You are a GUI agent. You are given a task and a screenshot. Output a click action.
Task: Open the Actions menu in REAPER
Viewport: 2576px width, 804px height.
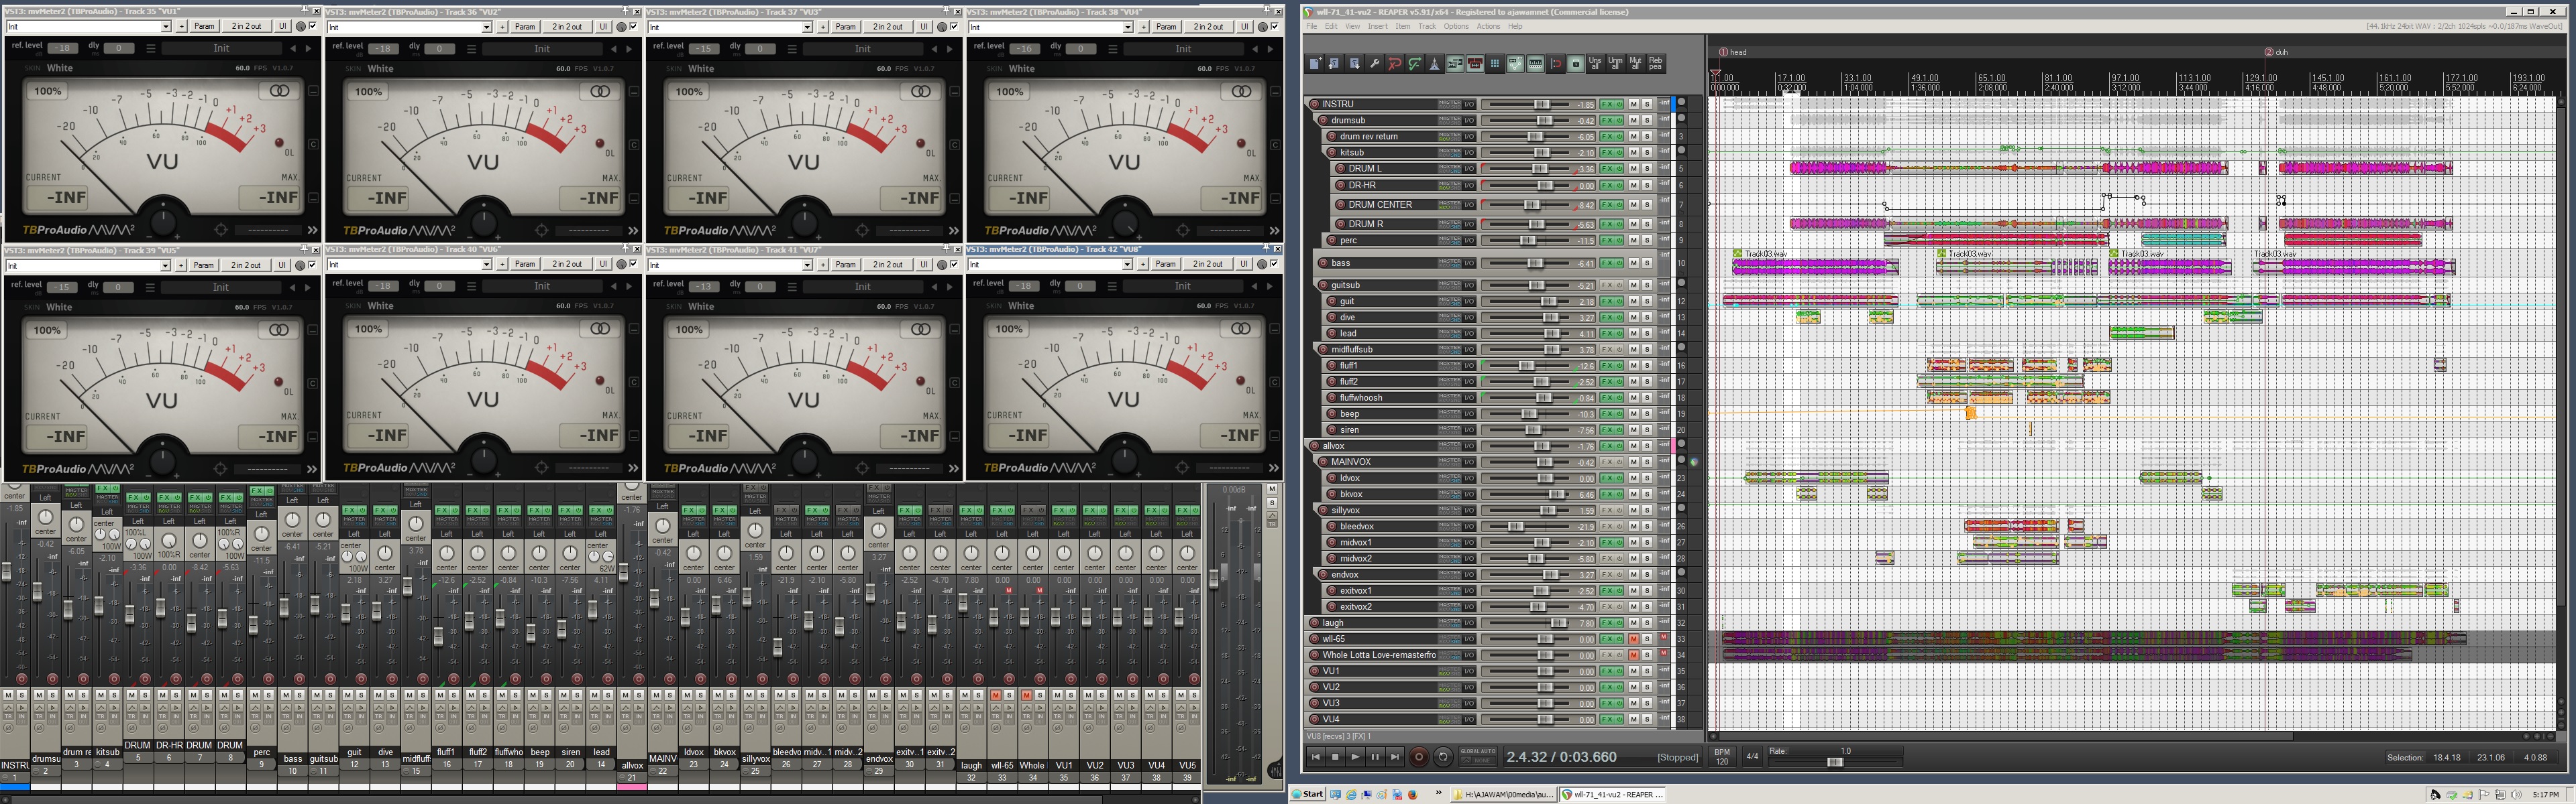(x=1488, y=26)
